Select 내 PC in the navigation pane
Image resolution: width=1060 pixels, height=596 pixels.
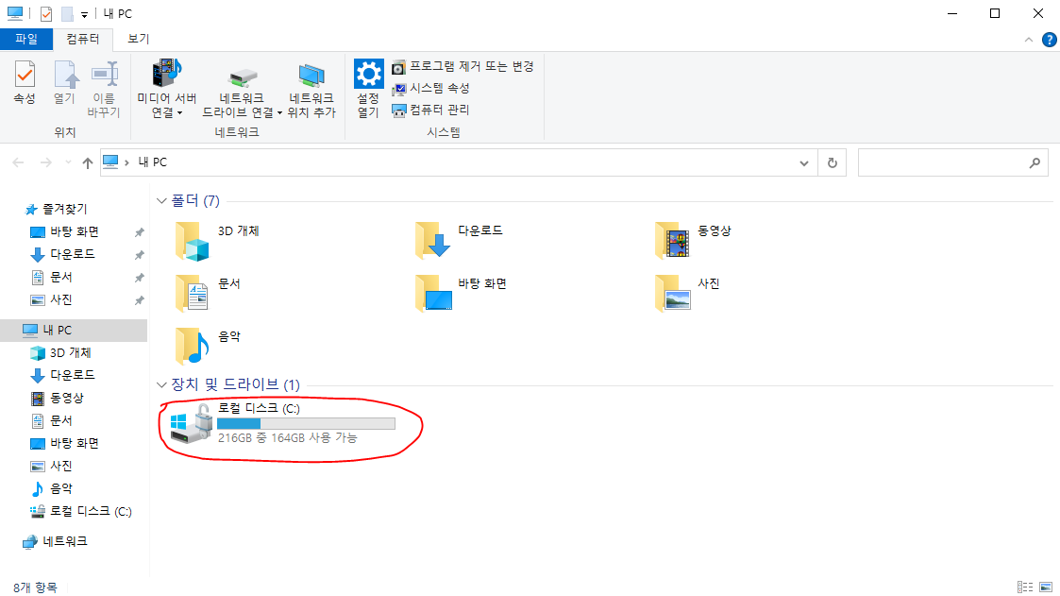tap(74, 331)
